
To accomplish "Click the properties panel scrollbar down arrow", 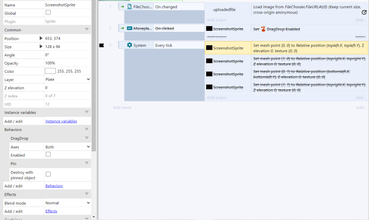I will 94,217.
